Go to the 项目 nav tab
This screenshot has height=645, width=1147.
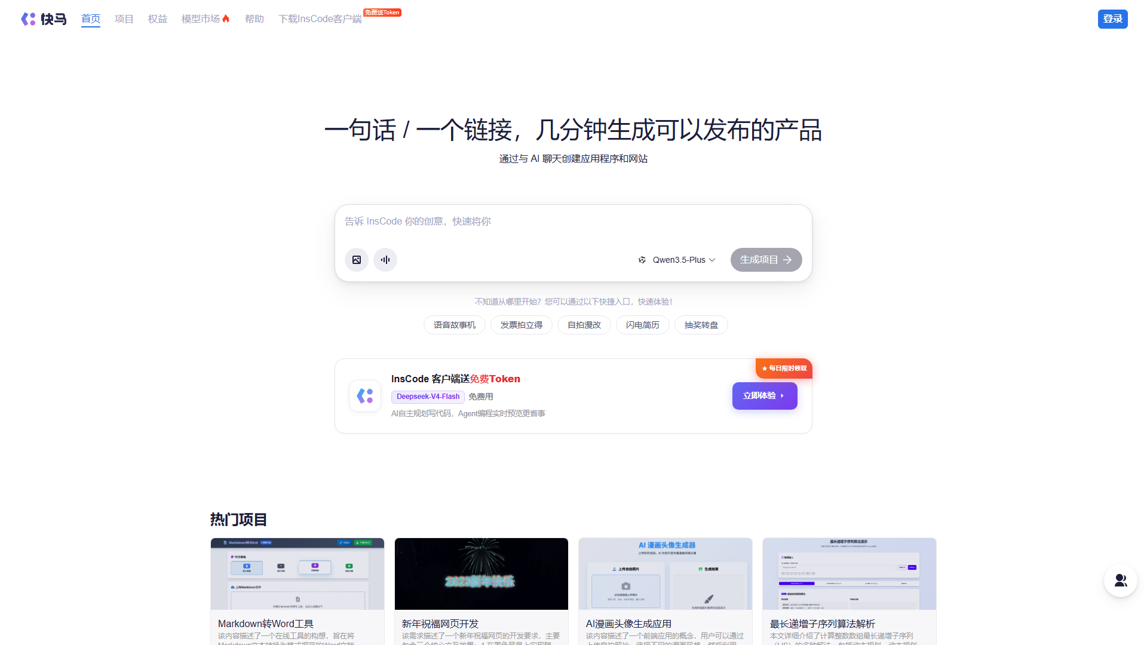[124, 19]
